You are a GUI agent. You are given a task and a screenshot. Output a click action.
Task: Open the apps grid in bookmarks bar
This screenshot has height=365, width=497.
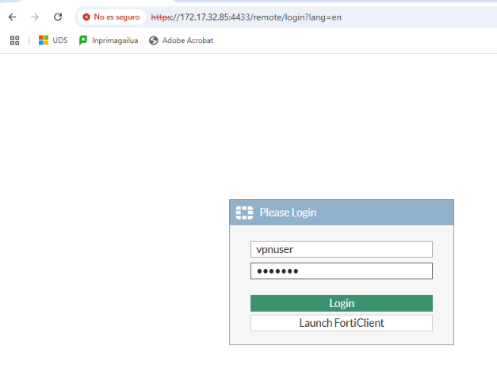coord(14,40)
